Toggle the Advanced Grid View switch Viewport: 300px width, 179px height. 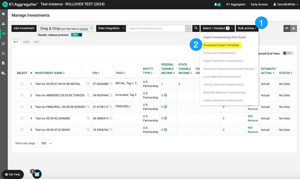point(287,53)
